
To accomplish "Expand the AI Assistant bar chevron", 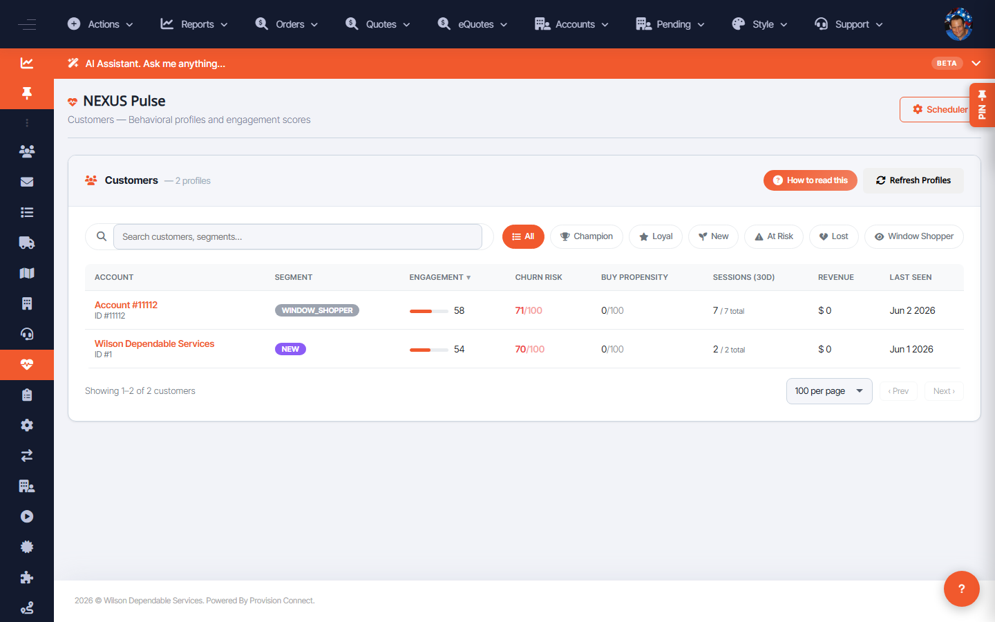I will pos(976,63).
